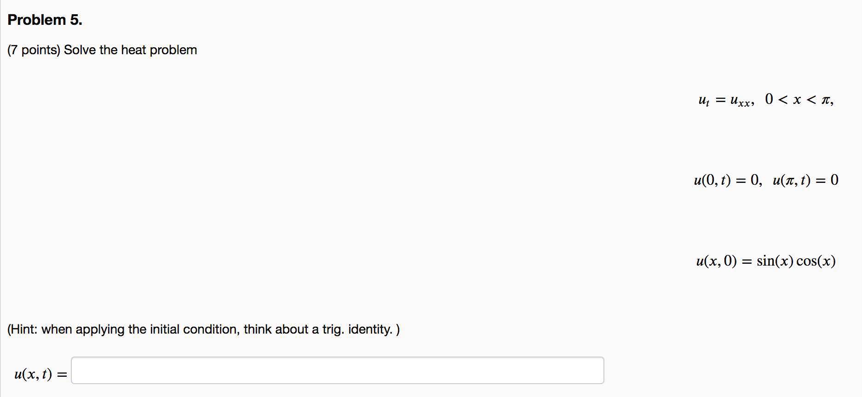Click the "Problem 5." heading

(x=45, y=20)
